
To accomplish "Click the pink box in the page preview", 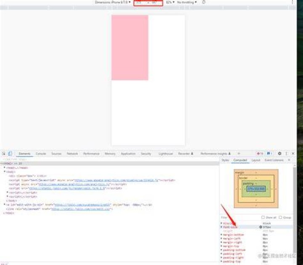I will pyautogui.click(x=130, y=47).
